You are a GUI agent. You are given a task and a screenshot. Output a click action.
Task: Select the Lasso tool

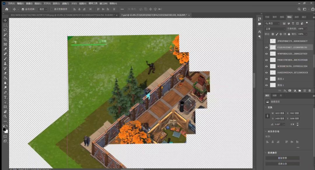[5, 30]
